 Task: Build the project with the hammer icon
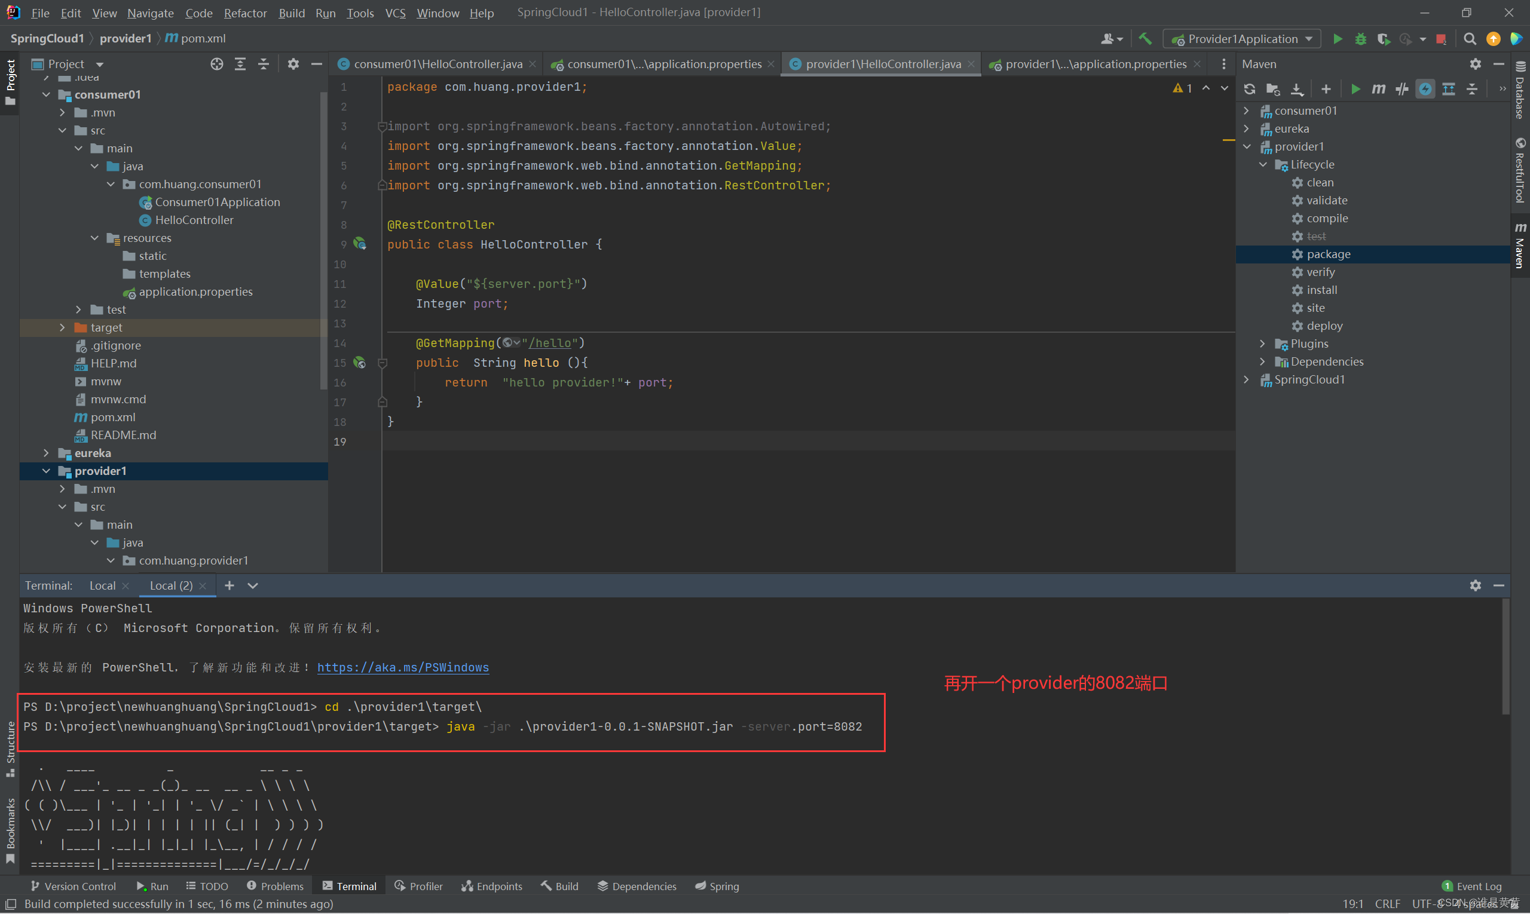click(1145, 39)
